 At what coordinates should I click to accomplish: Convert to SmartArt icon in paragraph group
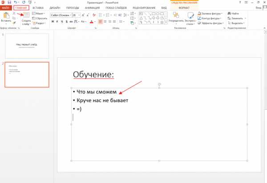132,23
